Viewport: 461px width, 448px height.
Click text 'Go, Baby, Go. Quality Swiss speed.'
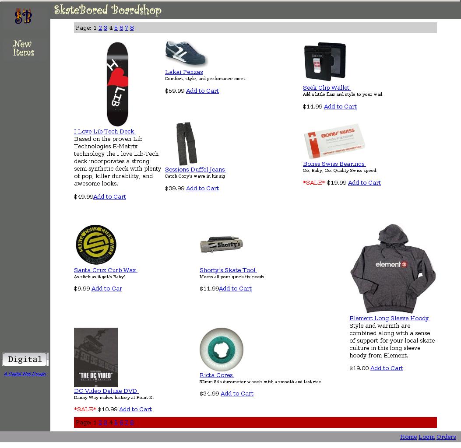340,170
